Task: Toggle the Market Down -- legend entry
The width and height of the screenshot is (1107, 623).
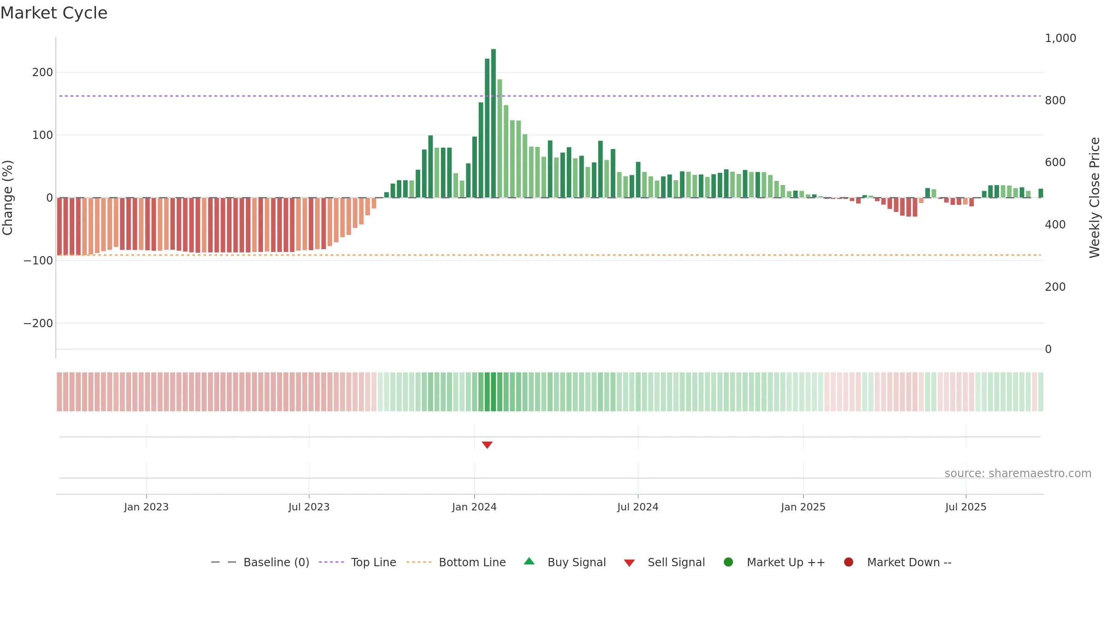Action: click(898, 562)
